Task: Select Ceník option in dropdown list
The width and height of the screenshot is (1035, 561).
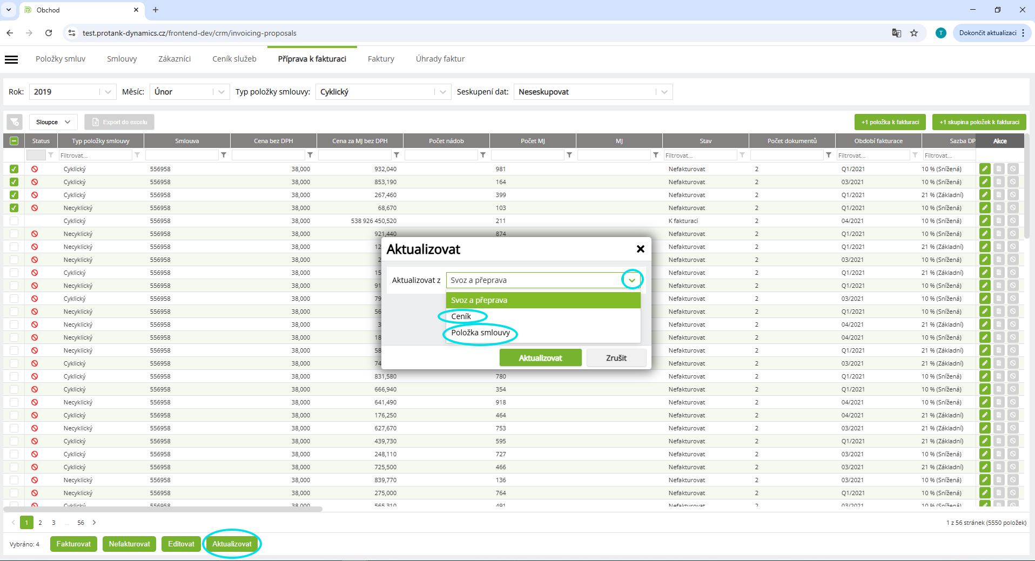Action: pyautogui.click(x=543, y=316)
